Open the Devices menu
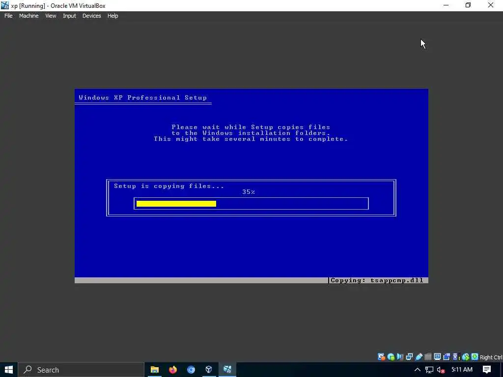 pos(92,16)
